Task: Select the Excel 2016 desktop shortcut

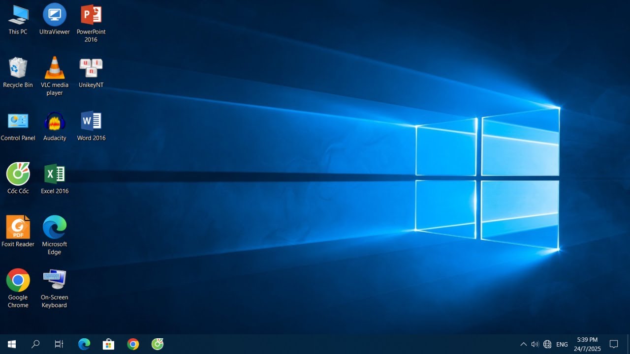Action: 55,179
